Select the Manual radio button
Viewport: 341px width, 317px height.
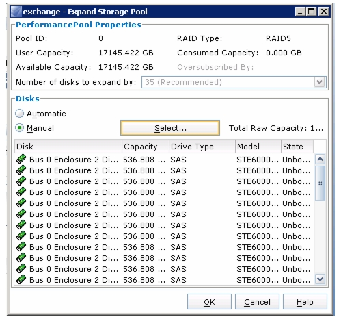19,128
